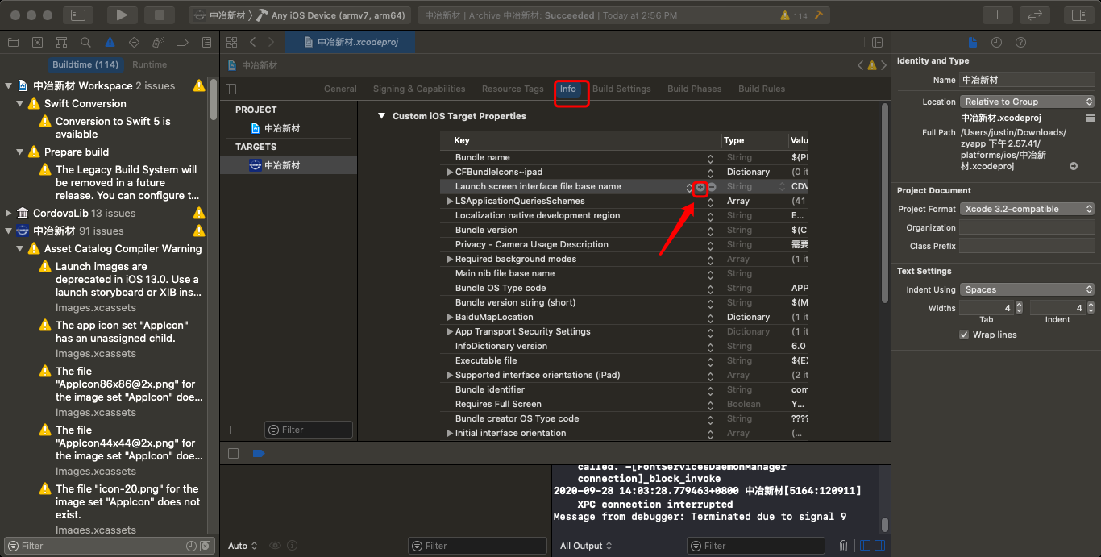Expand the BaiduMapLocation dictionary row

click(x=450, y=318)
